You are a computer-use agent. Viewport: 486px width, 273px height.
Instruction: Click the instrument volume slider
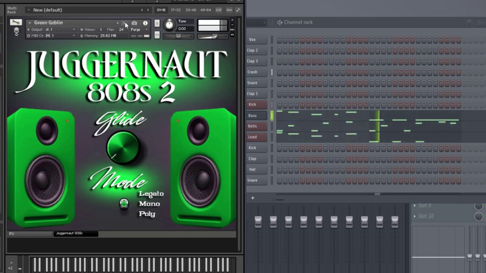point(213,36)
